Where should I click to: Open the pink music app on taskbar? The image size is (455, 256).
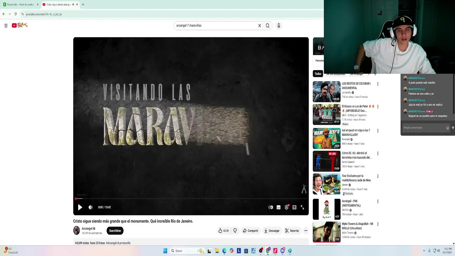275,251
